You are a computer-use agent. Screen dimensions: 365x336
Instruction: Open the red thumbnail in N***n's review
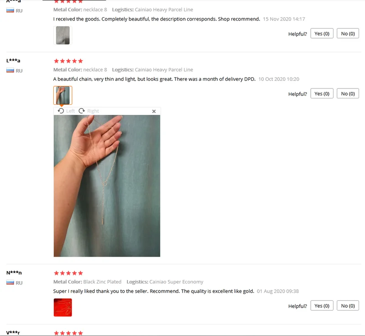click(x=63, y=307)
